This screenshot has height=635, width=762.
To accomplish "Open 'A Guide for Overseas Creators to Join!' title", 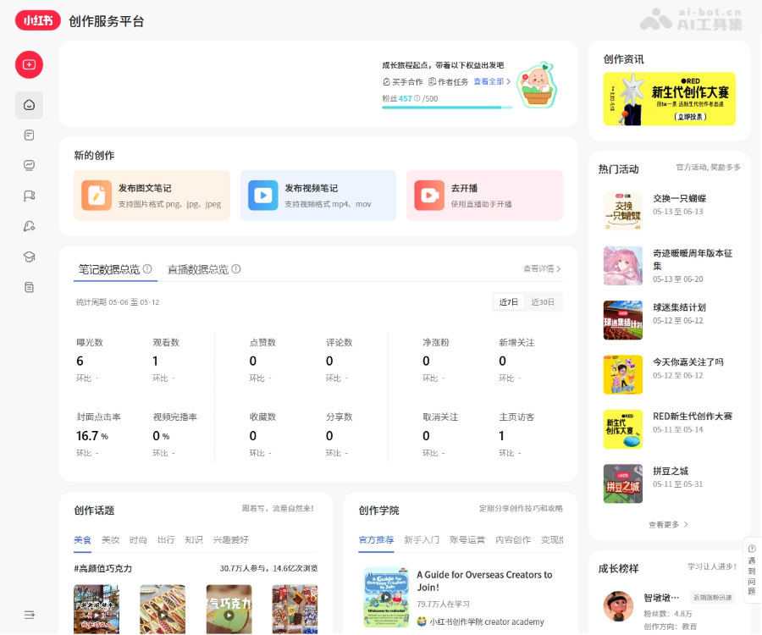I will point(484,581).
